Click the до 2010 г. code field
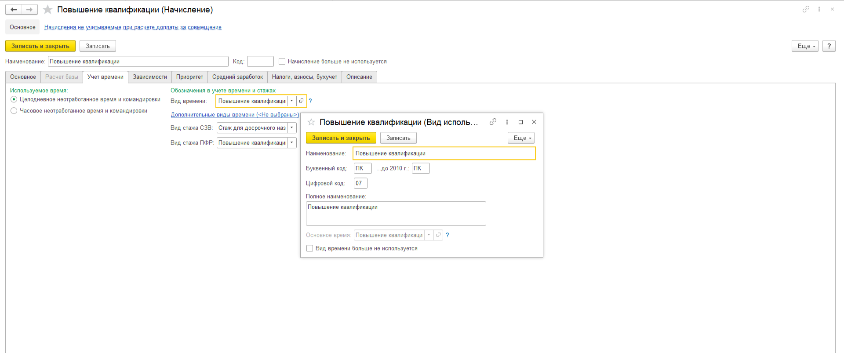Screen dimensions: 844x353 click(x=421, y=168)
